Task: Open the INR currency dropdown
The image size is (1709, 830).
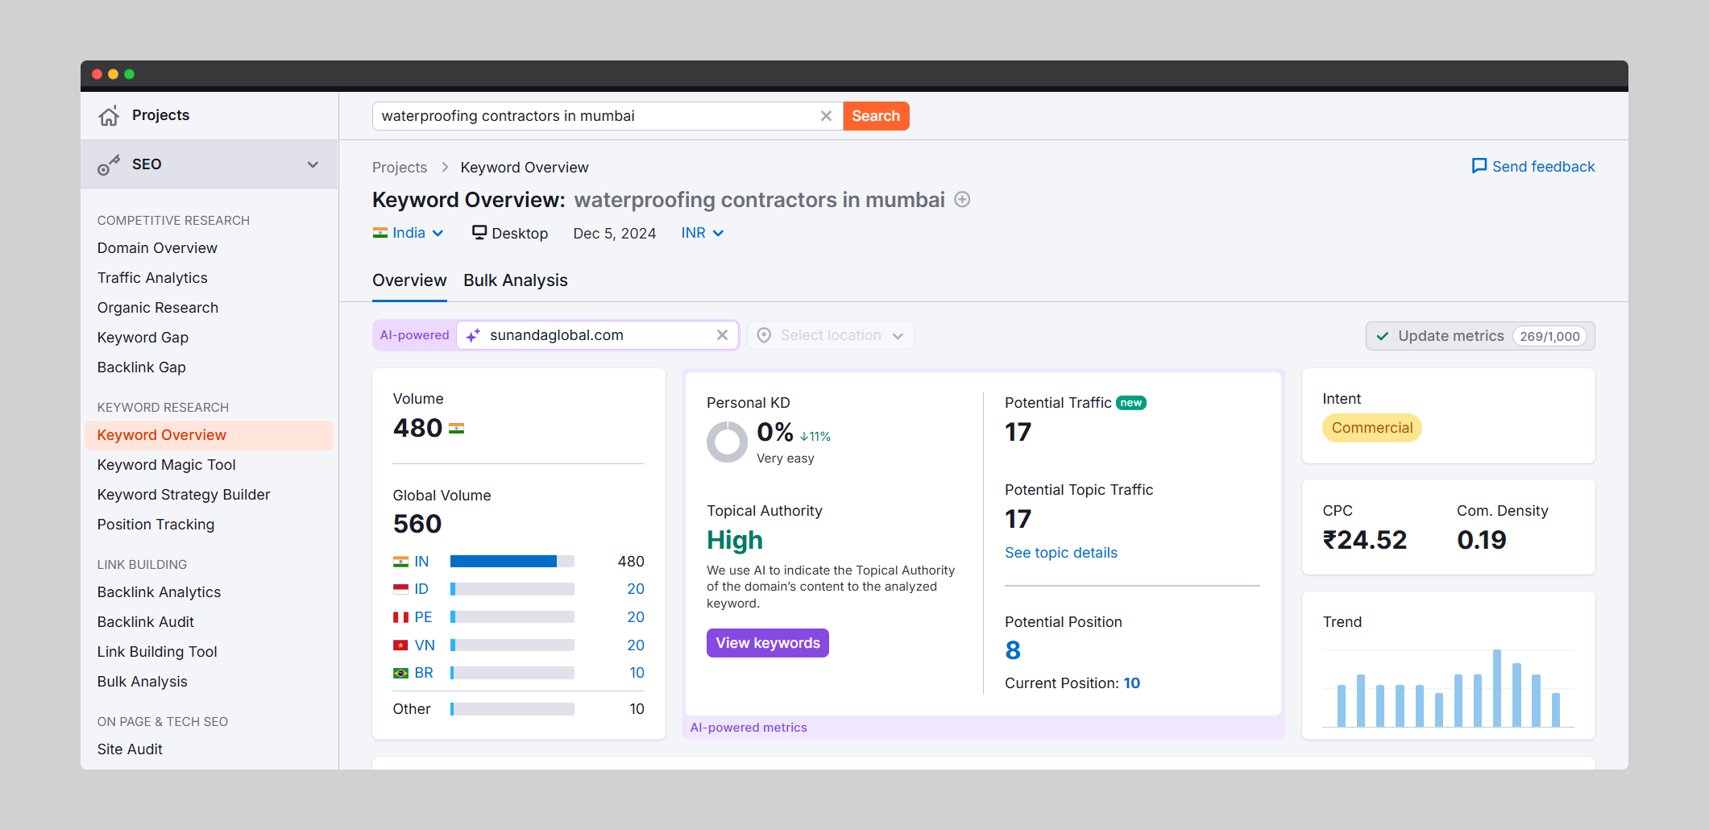Action: point(702,233)
